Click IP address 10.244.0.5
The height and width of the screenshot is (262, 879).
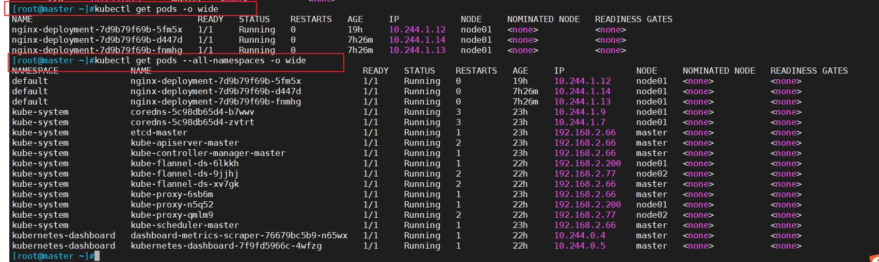click(x=580, y=246)
